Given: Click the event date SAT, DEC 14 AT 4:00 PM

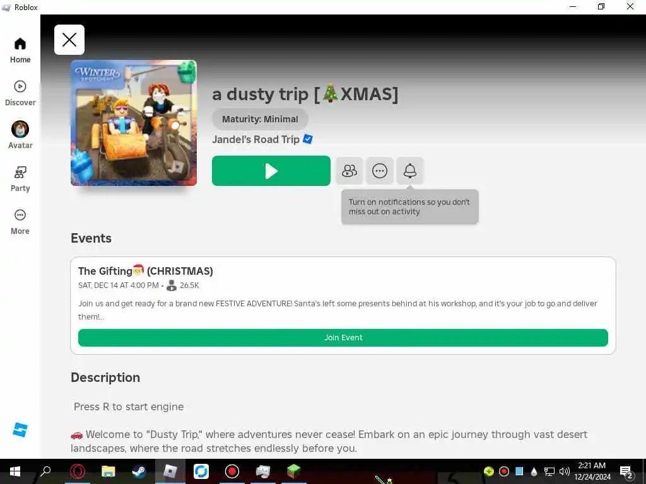Looking at the screenshot, I should pyautogui.click(x=118, y=285).
